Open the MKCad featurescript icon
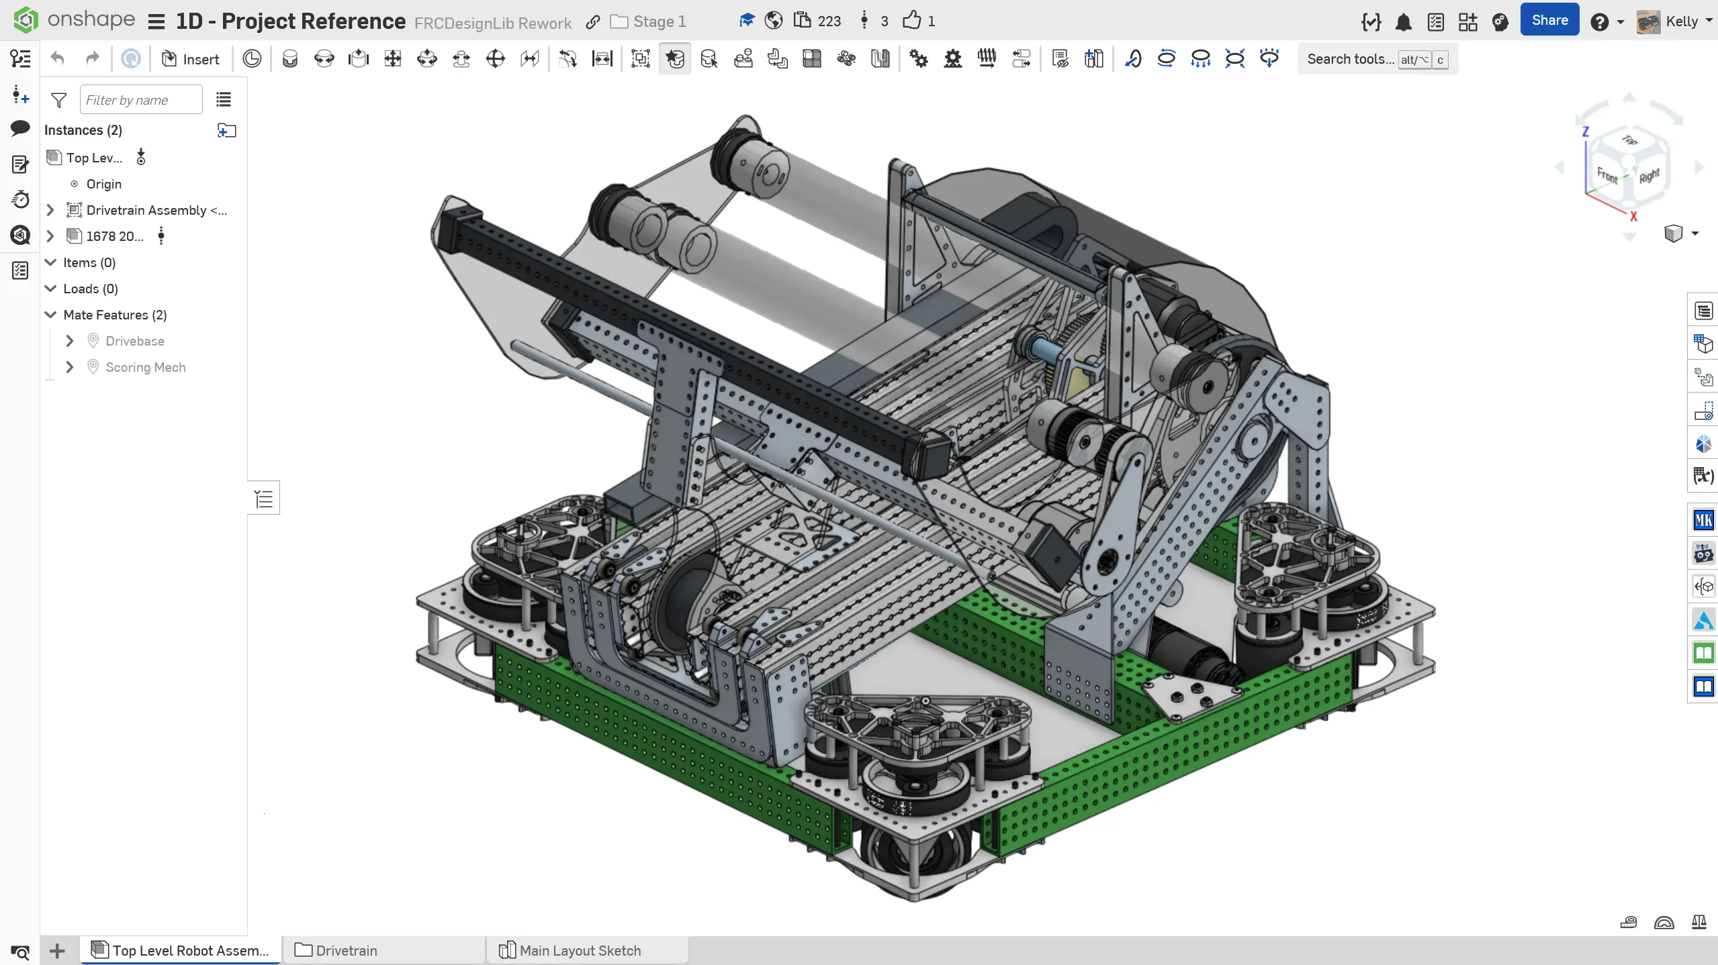Screen dimensions: 1718x965 (x=1703, y=520)
